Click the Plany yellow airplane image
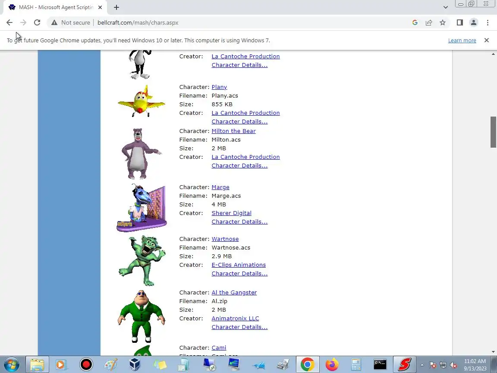Screen dimensions: 497x373 [x=142, y=101]
